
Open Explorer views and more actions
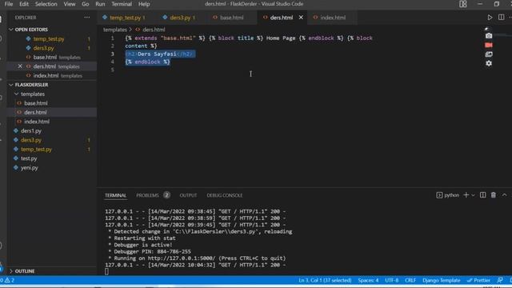(86, 18)
